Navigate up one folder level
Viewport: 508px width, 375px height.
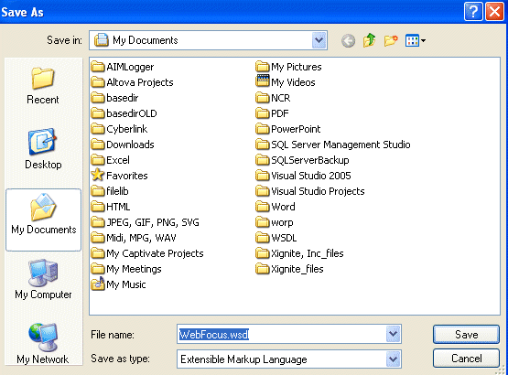point(370,40)
